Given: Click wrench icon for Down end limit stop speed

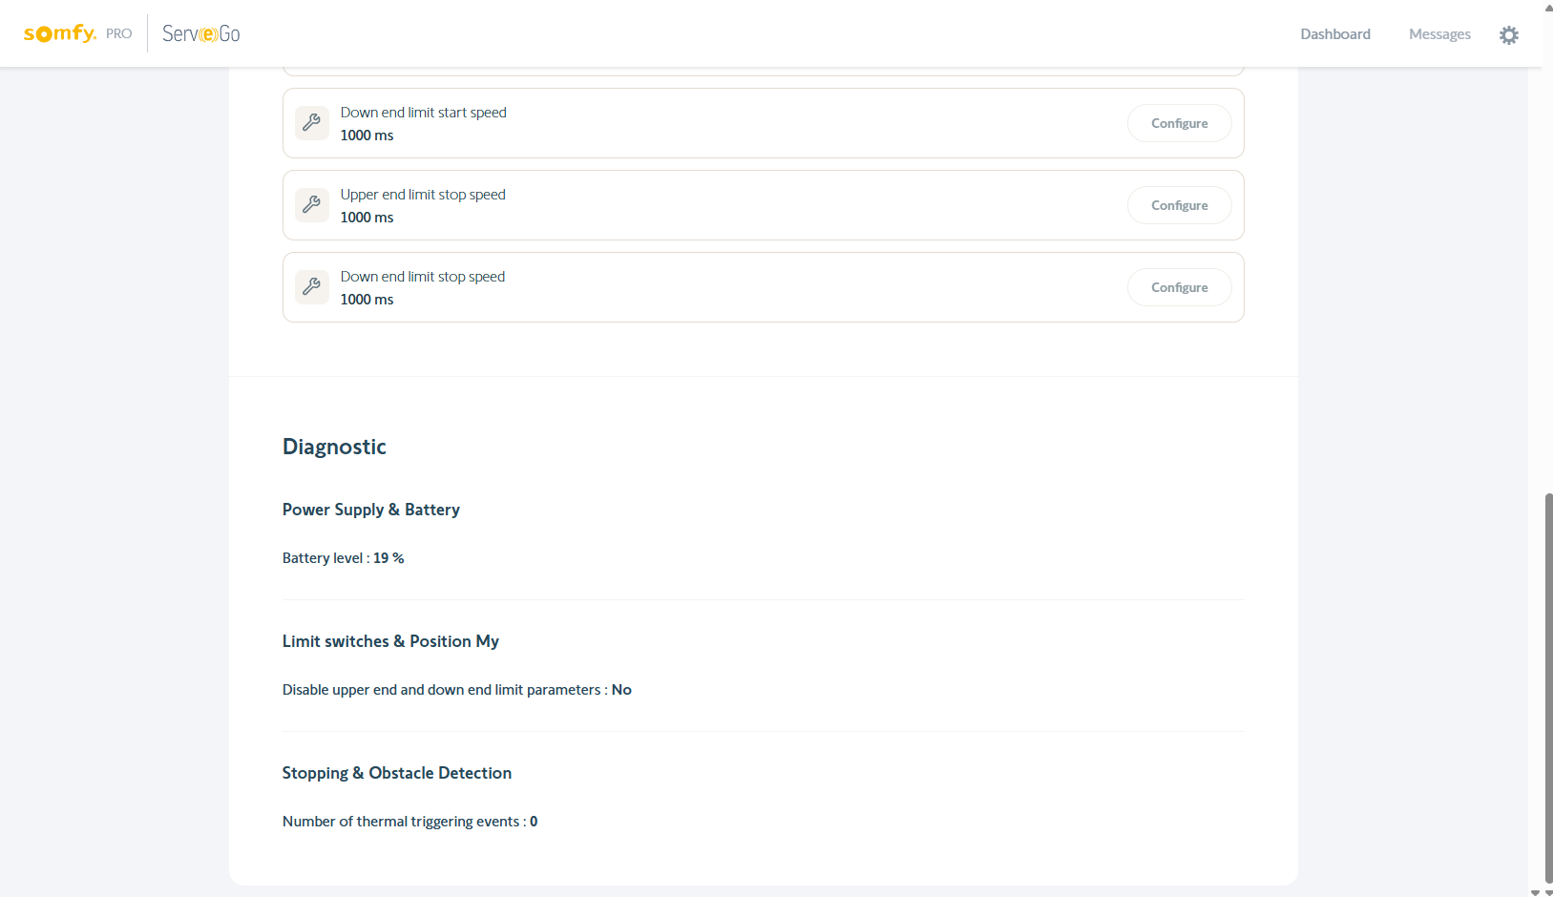Looking at the screenshot, I should pyautogui.click(x=312, y=287).
